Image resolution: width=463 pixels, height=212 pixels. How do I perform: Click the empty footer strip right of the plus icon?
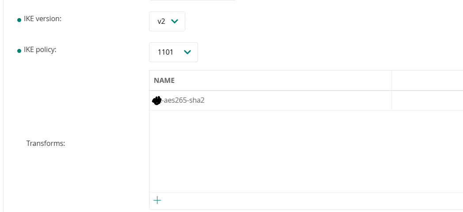coord(310,201)
